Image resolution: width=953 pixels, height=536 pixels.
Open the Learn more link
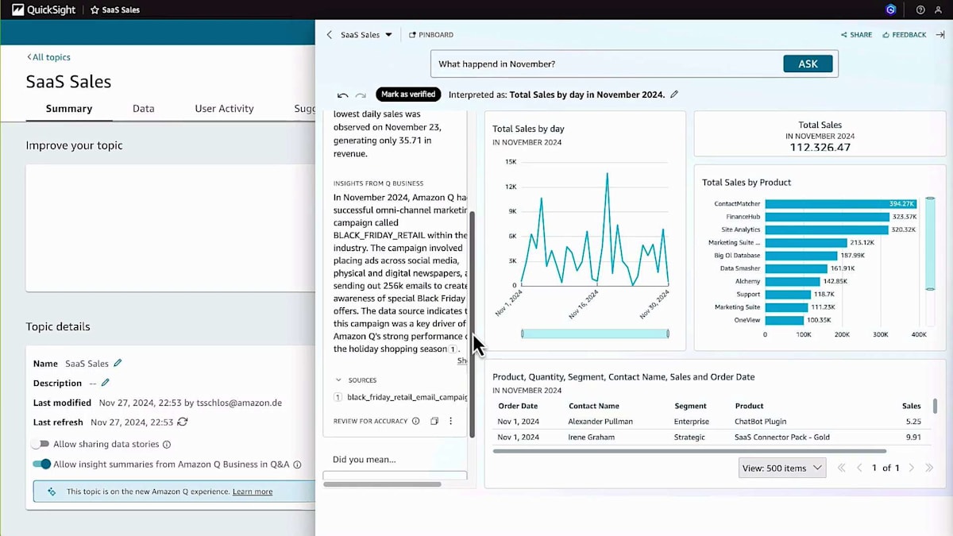point(253,492)
